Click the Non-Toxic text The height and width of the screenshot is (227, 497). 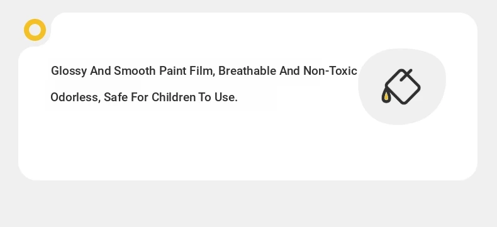[x=330, y=71]
